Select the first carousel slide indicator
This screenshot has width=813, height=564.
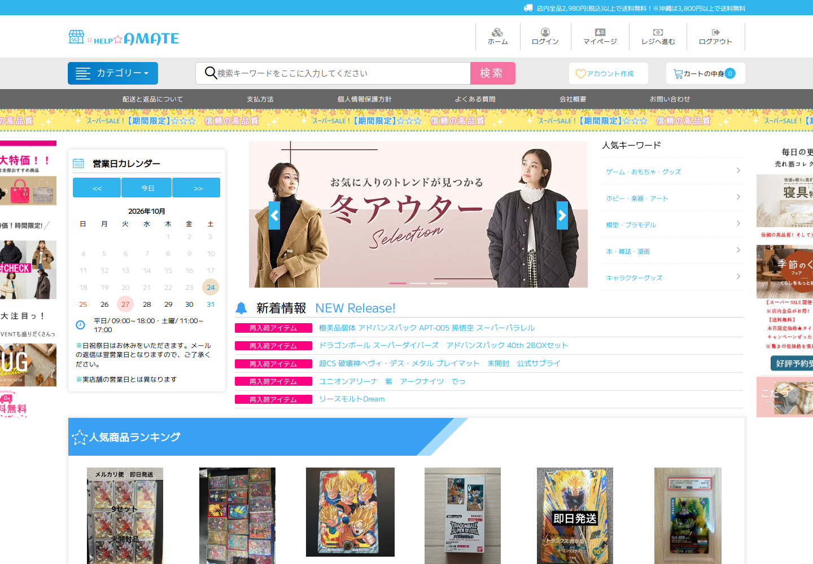(398, 283)
